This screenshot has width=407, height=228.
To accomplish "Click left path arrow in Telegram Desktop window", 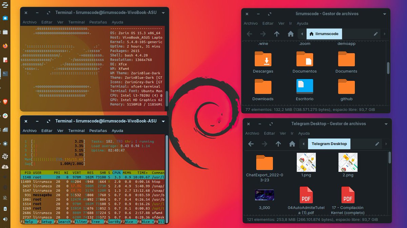I will click(x=304, y=144).
